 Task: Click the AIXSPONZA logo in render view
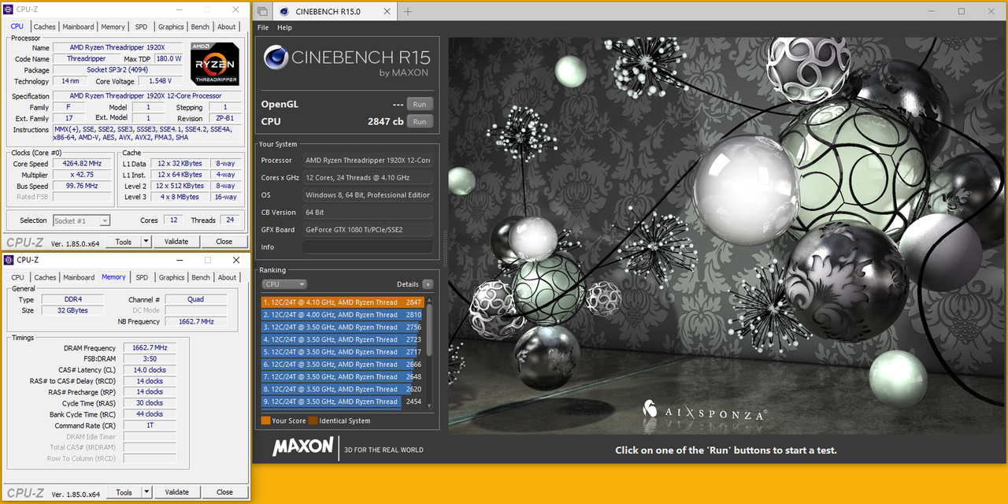pyautogui.click(x=703, y=411)
